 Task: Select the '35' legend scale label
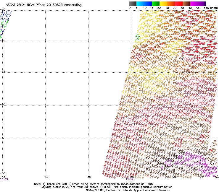click(182, 8)
